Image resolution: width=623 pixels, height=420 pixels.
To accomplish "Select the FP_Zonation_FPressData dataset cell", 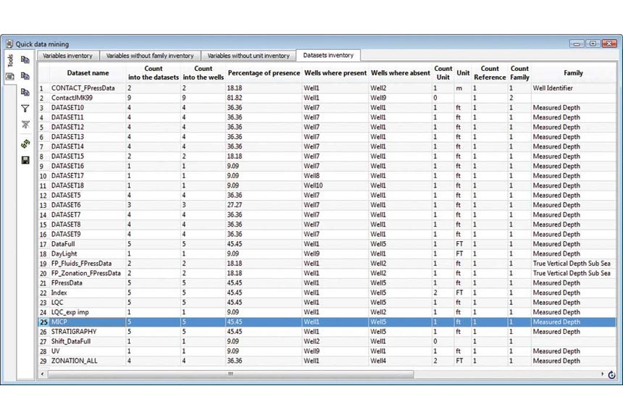I will [88, 273].
